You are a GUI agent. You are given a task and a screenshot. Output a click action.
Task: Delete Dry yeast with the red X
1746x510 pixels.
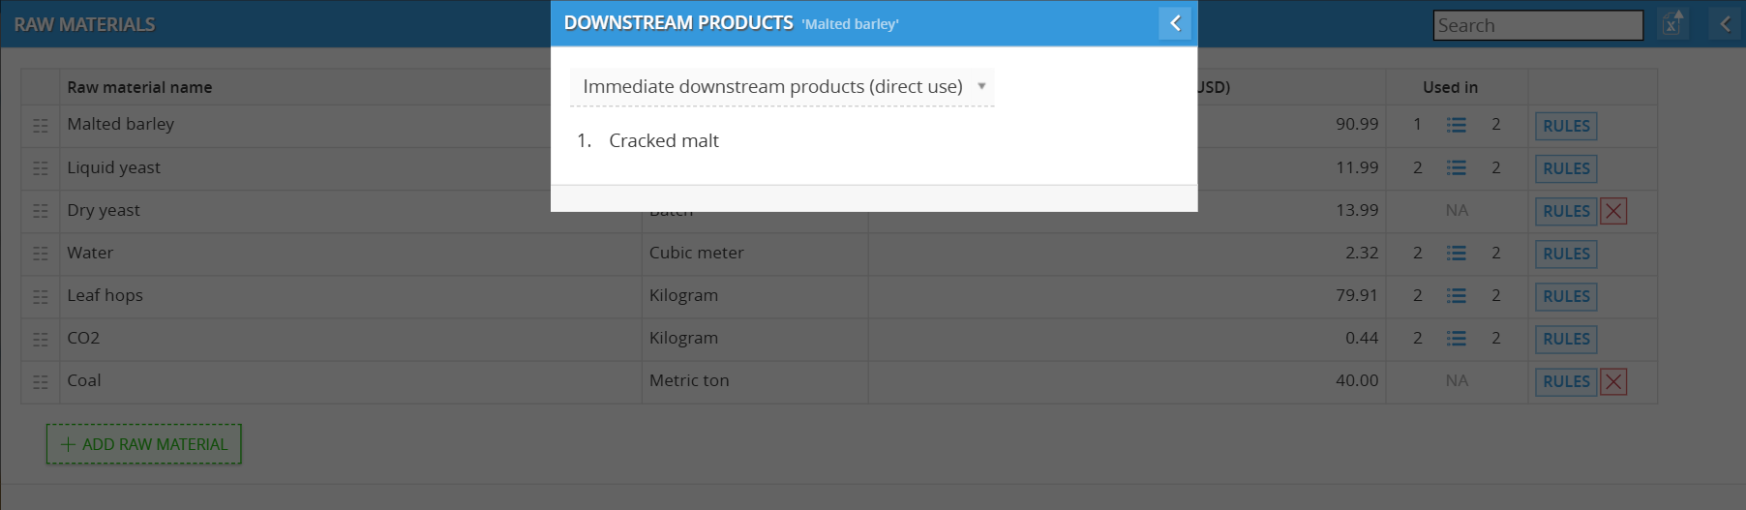[x=1613, y=211]
